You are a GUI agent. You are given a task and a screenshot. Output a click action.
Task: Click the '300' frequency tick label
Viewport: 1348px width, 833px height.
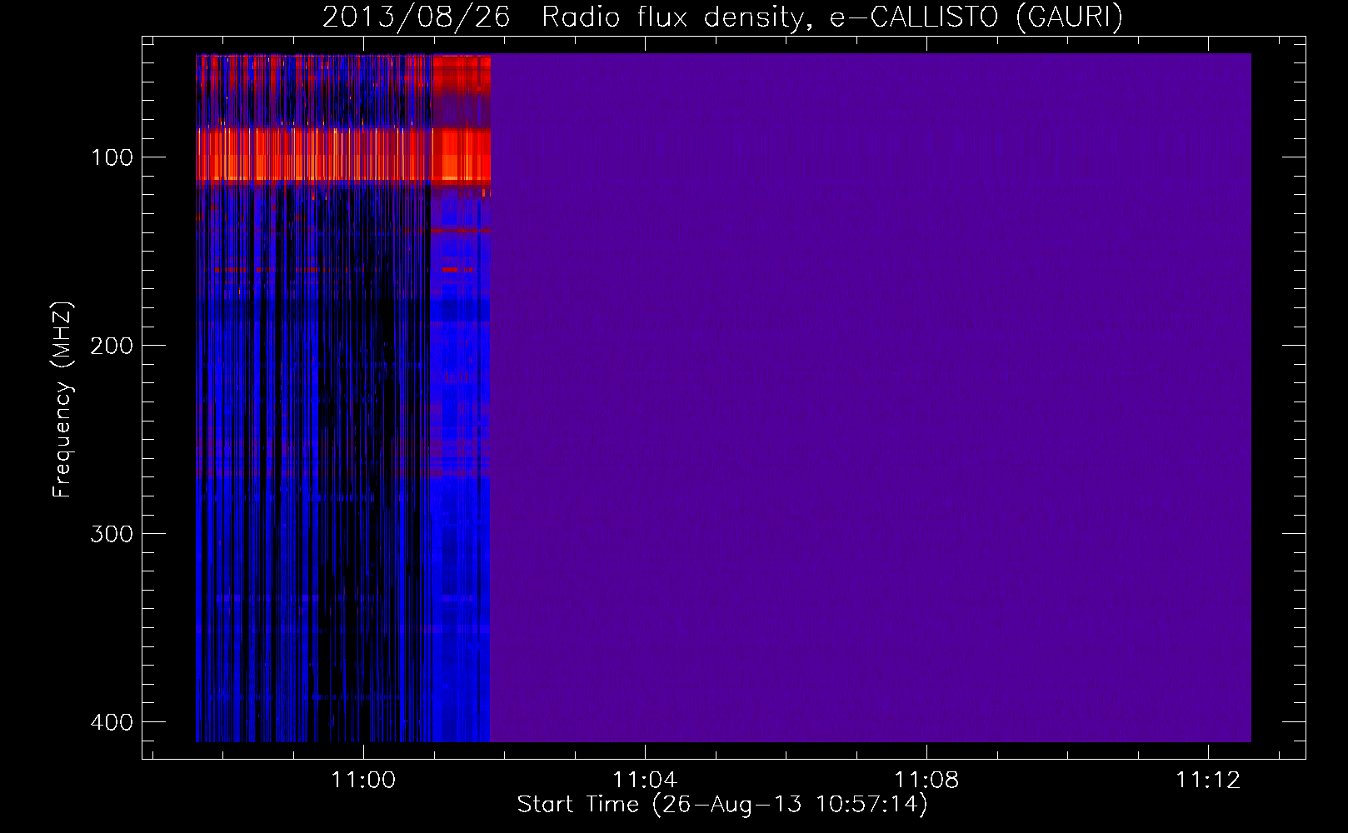[112, 534]
